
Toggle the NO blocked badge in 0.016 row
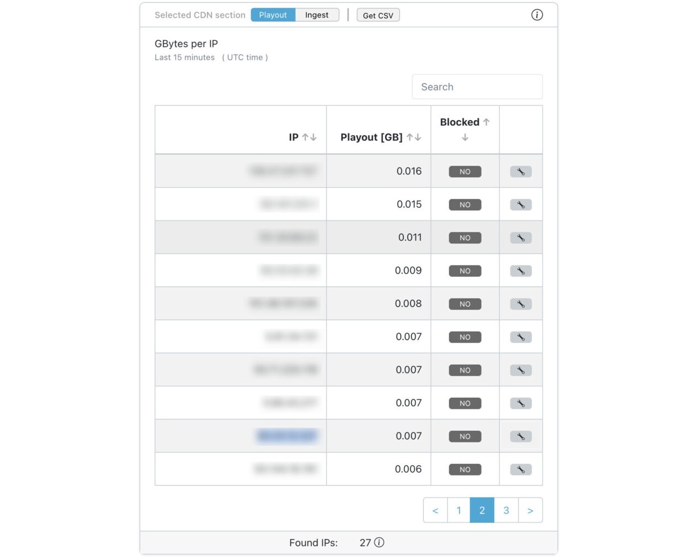[x=465, y=172]
